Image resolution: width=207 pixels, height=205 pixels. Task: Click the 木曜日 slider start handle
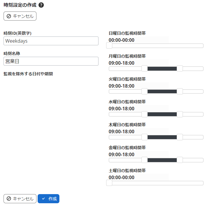click(x=144, y=137)
